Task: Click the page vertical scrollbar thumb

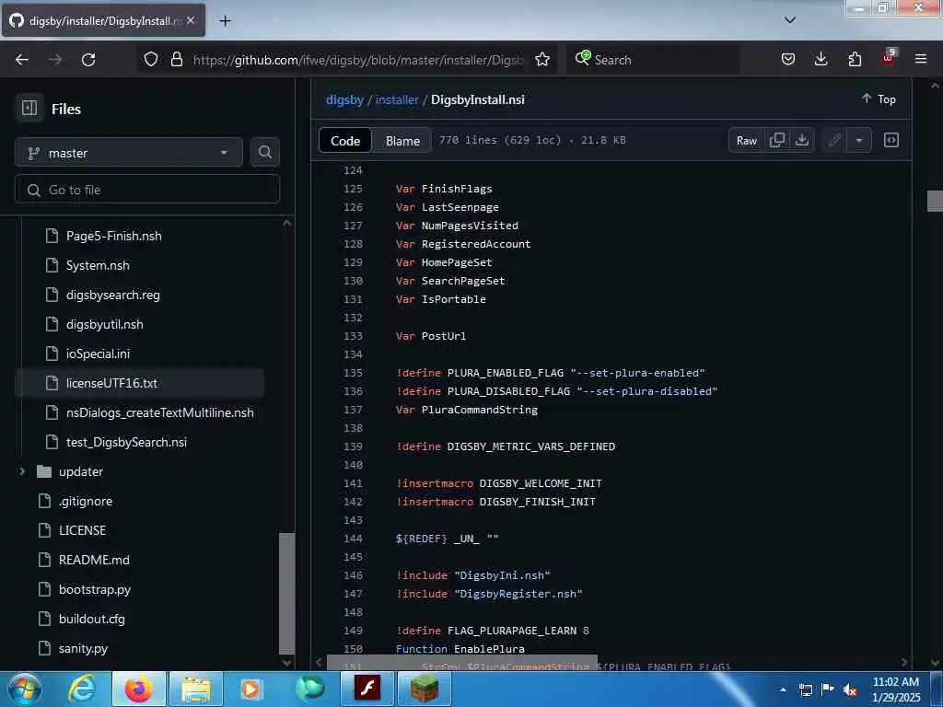Action: click(935, 201)
